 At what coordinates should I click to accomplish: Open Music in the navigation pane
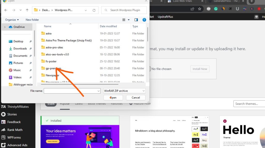[17, 70]
